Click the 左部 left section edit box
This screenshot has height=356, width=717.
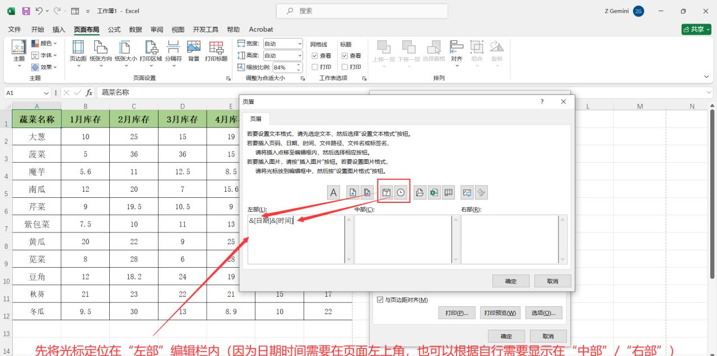[296, 239]
